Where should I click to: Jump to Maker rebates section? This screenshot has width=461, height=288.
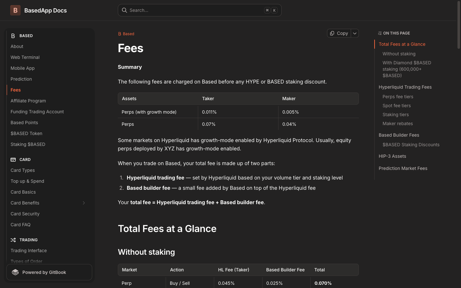click(x=398, y=124)
